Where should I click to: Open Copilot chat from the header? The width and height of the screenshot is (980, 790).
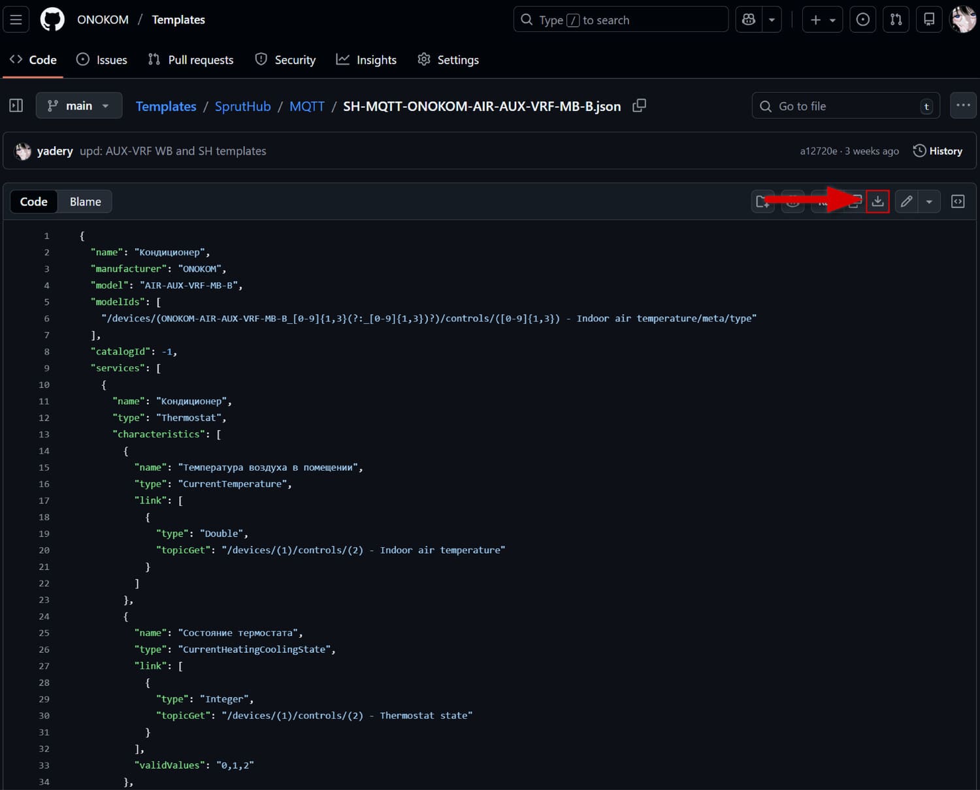[749, 20]
